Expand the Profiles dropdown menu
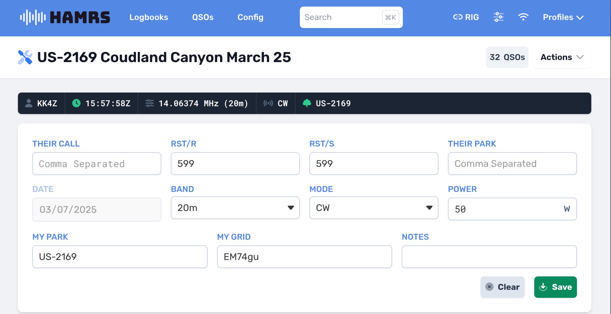611x314 pixels. (563, 17)
